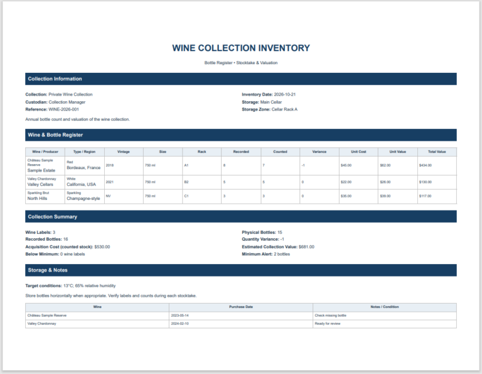Screen dimensions: 482x374
Task: Click the 'Unit Cost' column header
Action: click(358, 151)
